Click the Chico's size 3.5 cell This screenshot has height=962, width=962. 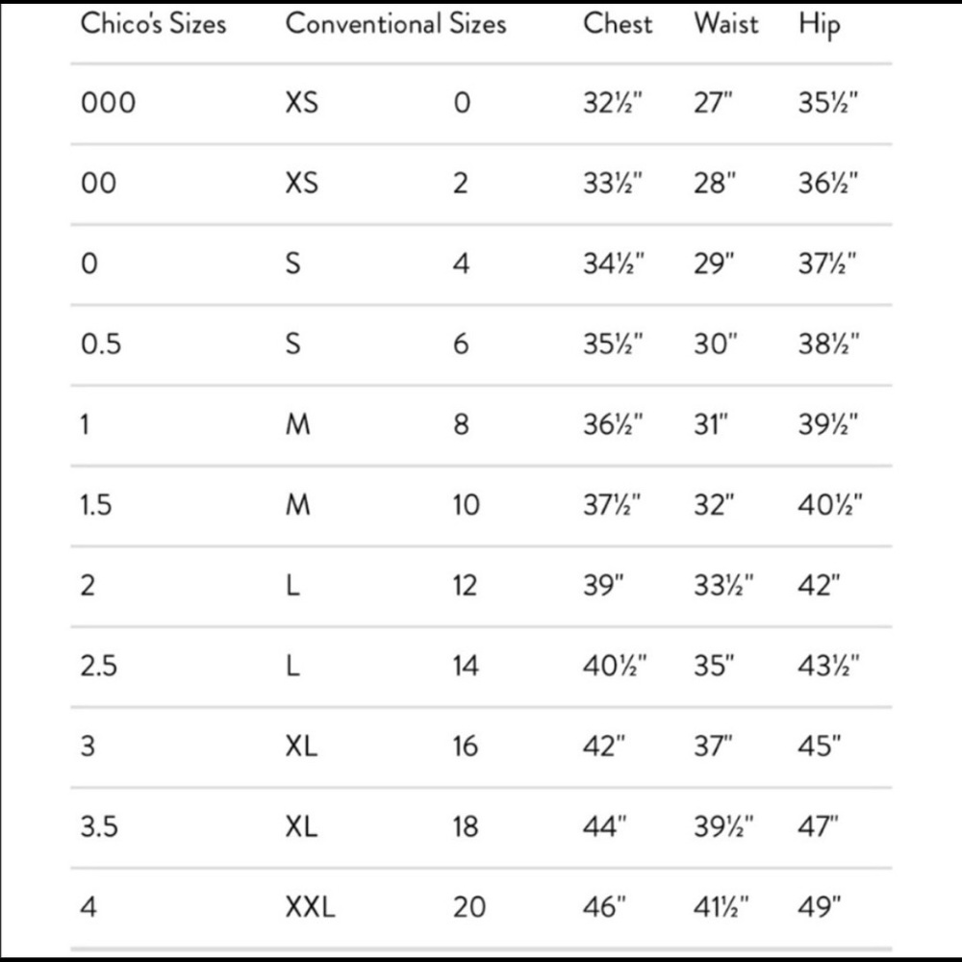[x=100, y=825]
